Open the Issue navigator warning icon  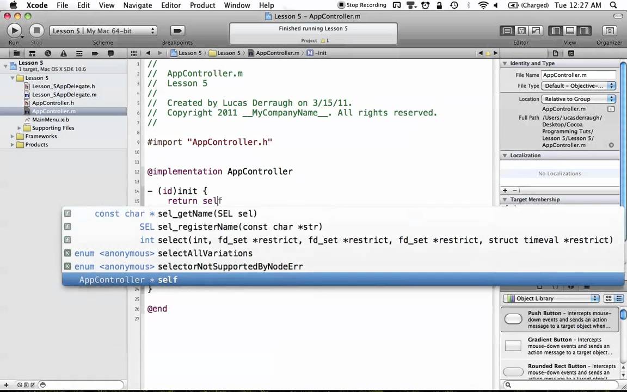click(64, 53)
